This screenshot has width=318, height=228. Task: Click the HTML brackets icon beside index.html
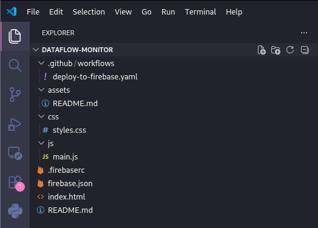pyautogui.click(x=41, y=197)
